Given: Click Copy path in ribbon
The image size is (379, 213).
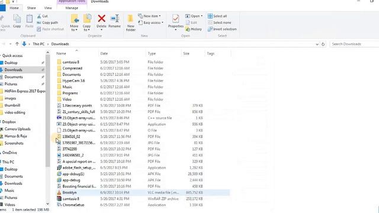Looking at the screenshot, I should [x=47, y=22].
